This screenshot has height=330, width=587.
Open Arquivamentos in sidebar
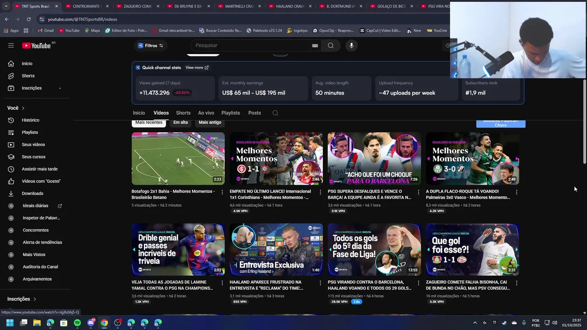[37, 279]
